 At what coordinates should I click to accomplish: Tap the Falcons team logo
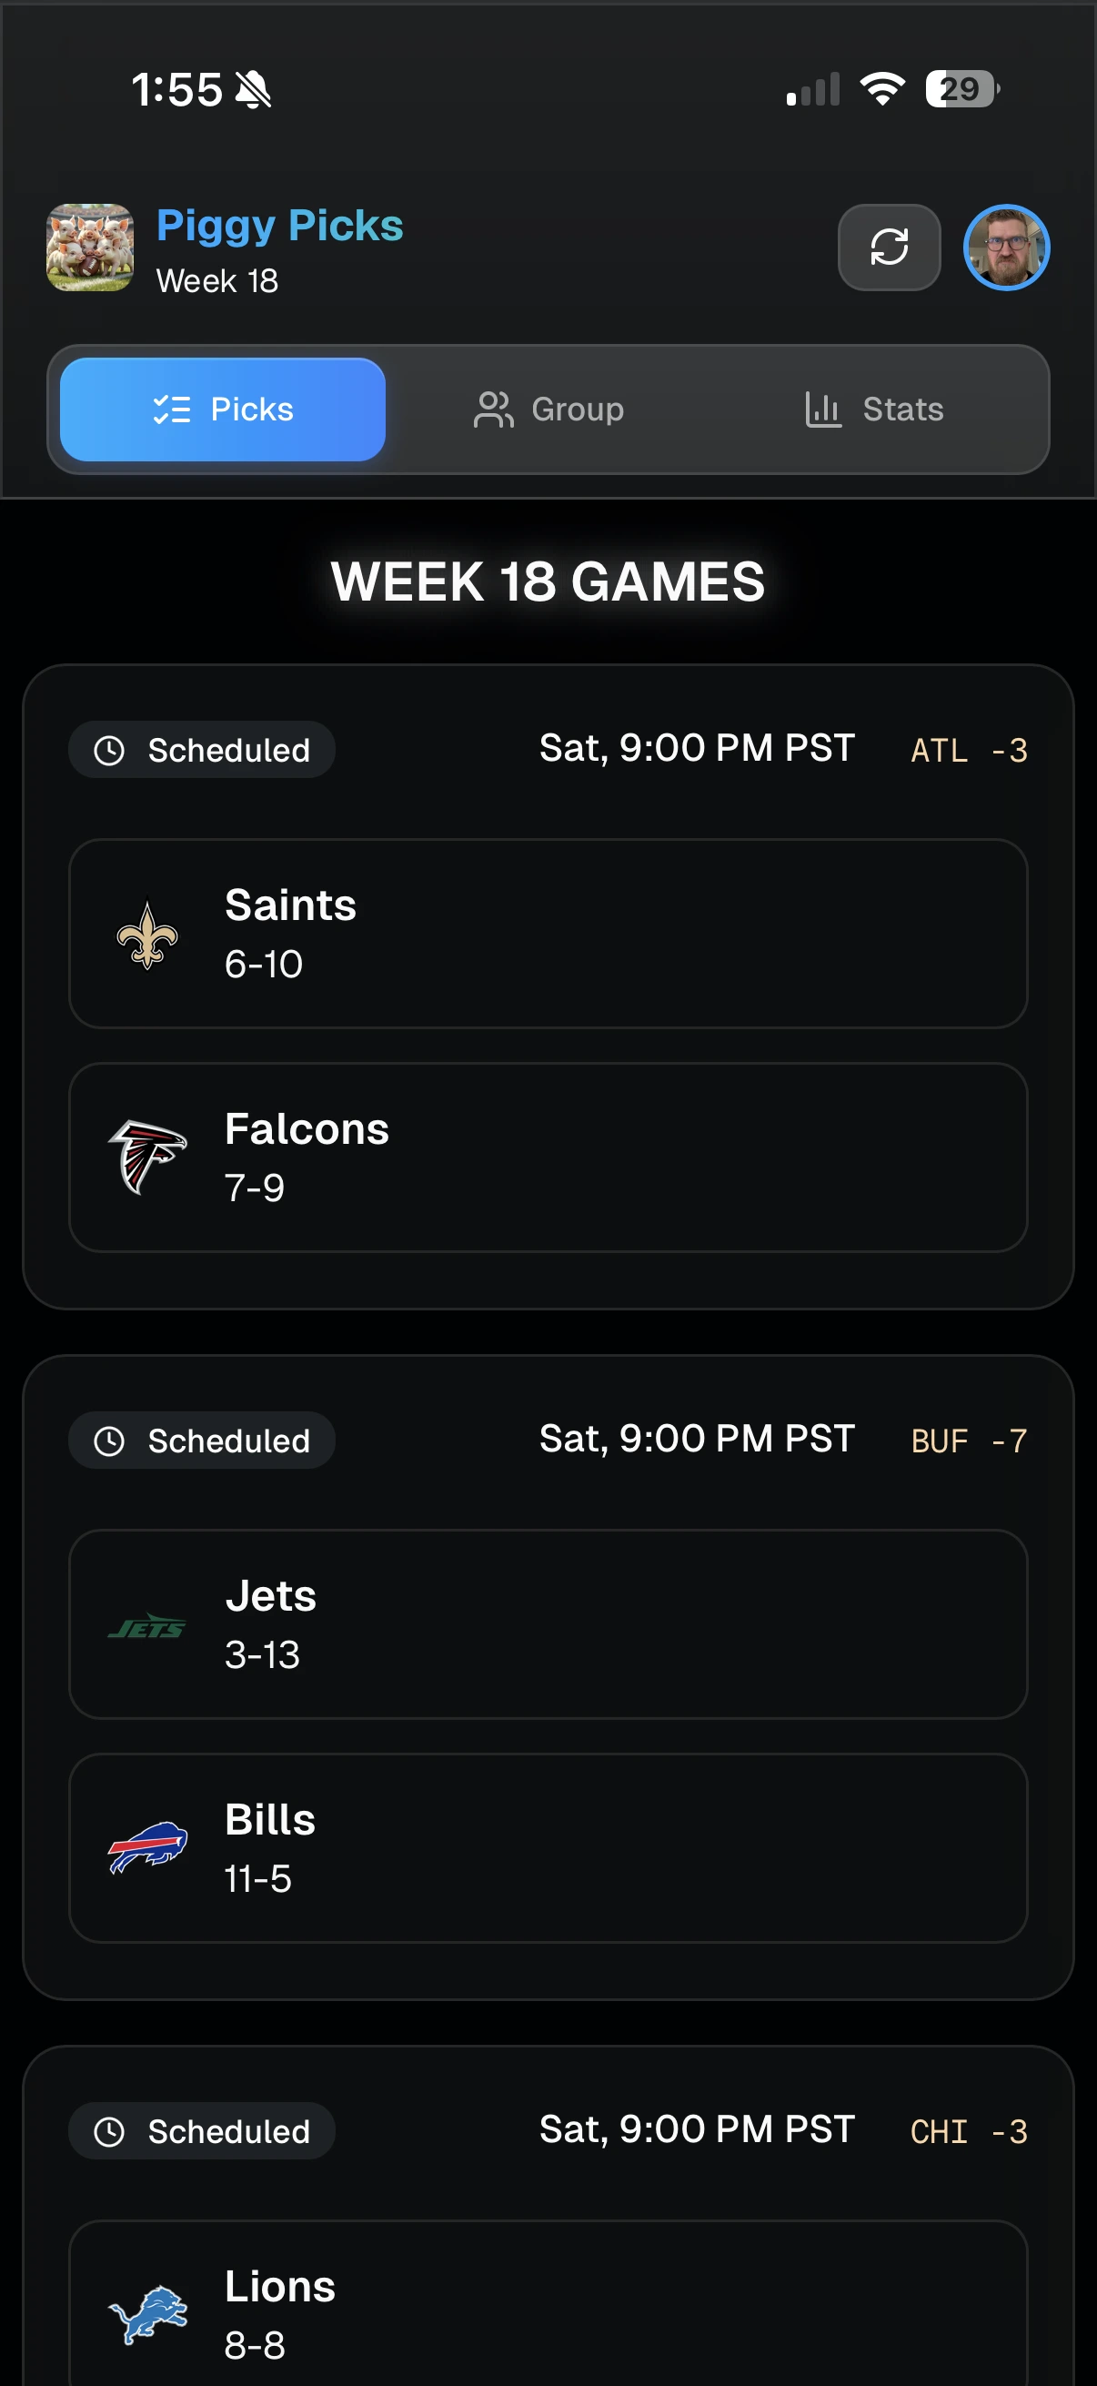coord(147,1157)
